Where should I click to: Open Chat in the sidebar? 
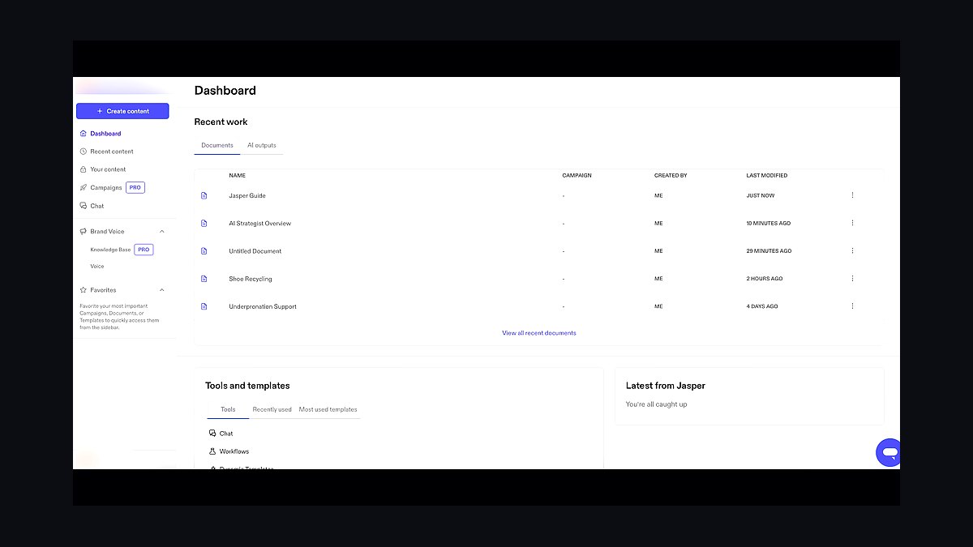point(97,206)
